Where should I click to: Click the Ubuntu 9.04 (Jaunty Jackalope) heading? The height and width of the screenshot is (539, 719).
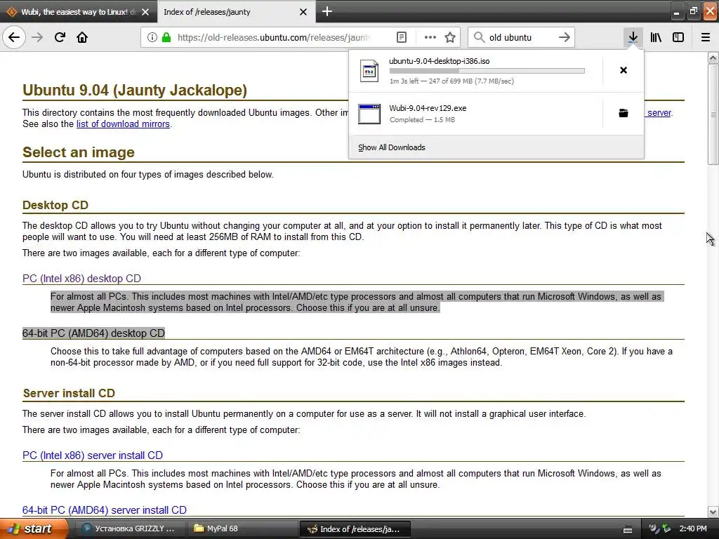pyautogui.click(x=135, y=90)
